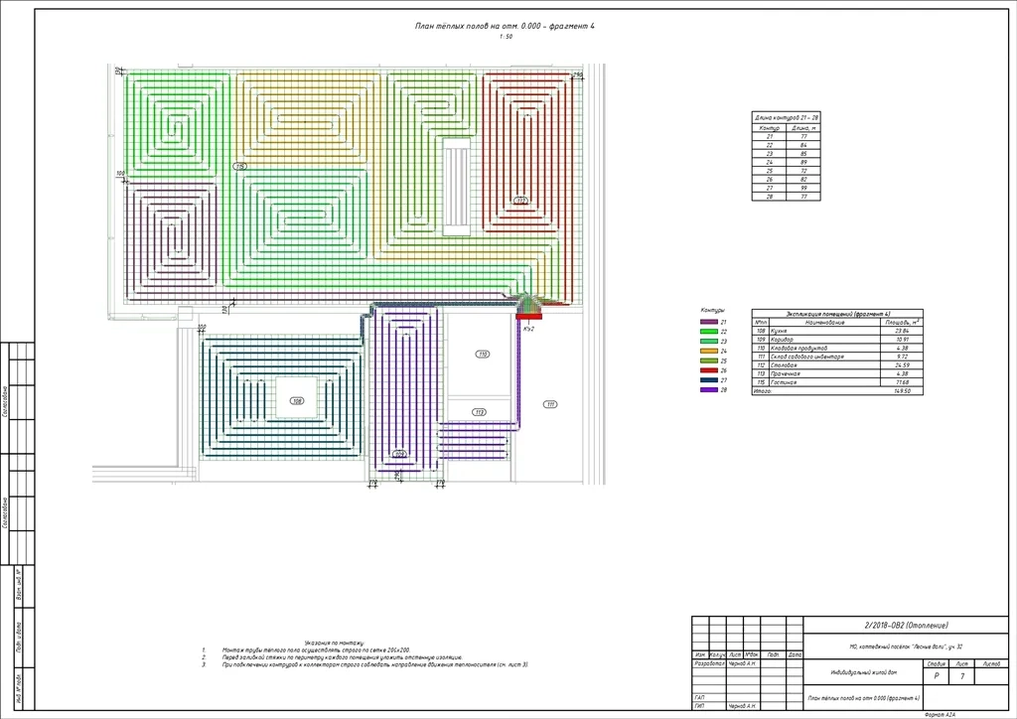1017x719 pixels.
Task: Click the 'Прачечная' room name in the table
Action: tap(785, 374)
